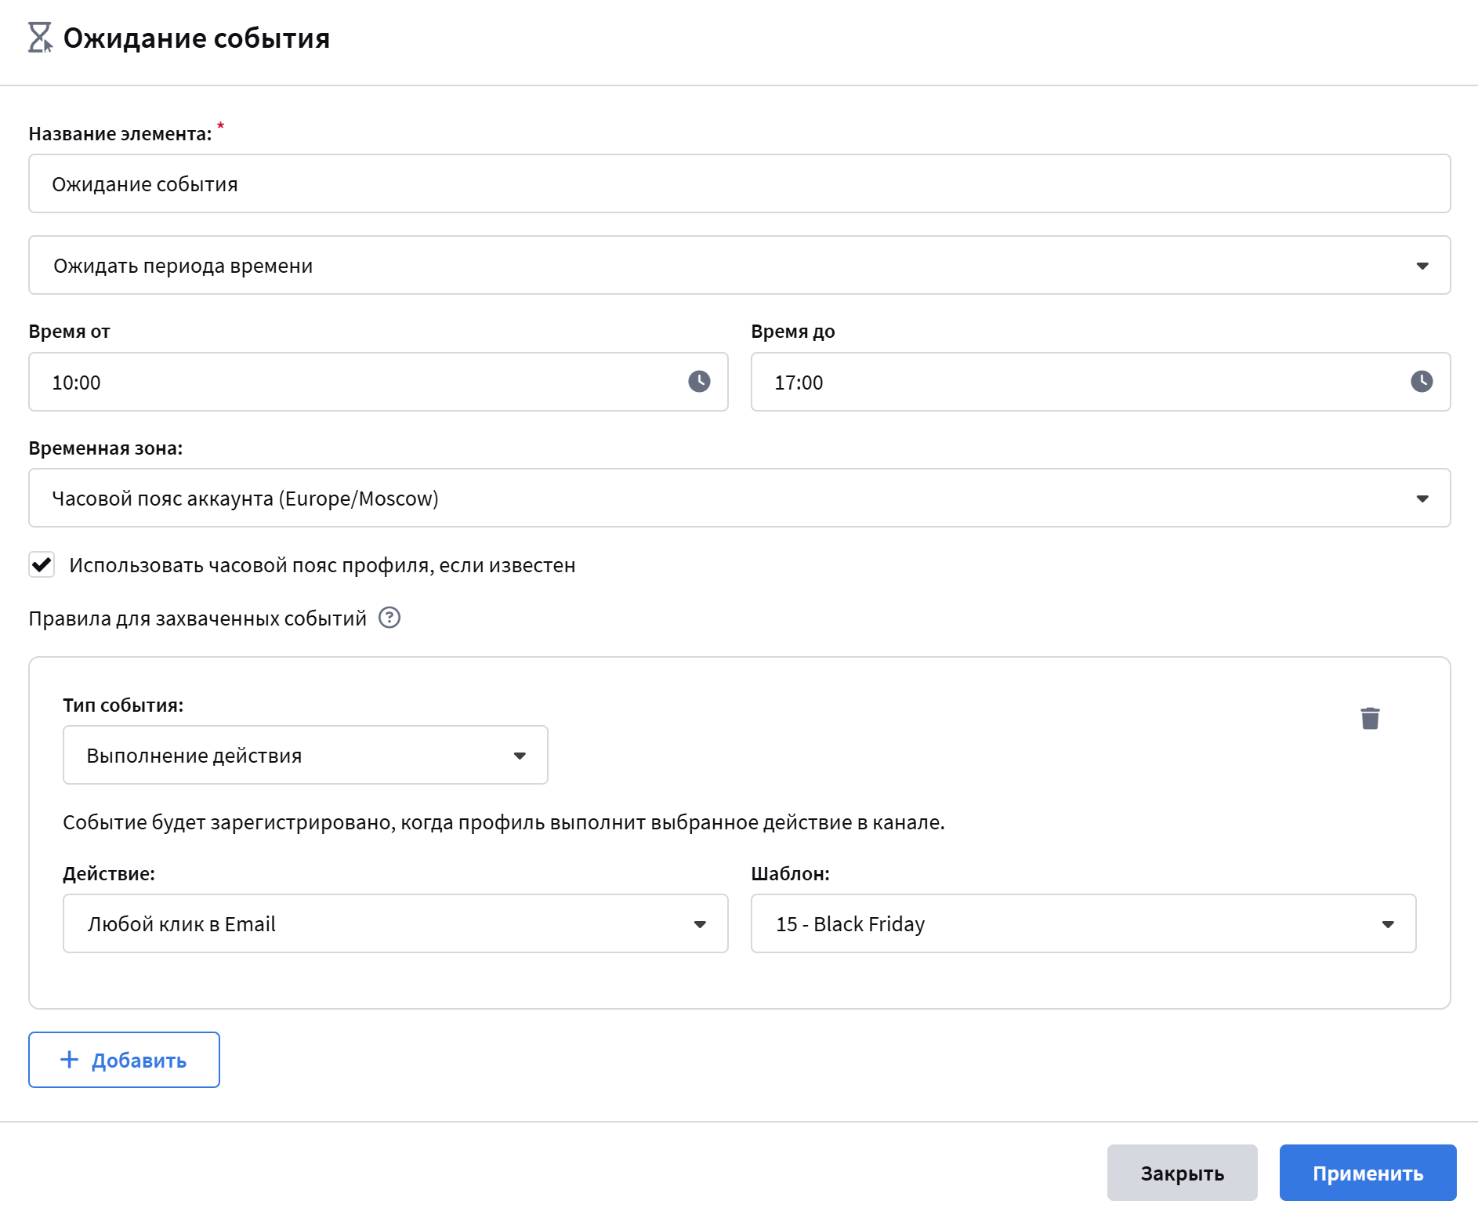
Task: Click the arrow of the time zone dropdown
Action: (1422, 499)
